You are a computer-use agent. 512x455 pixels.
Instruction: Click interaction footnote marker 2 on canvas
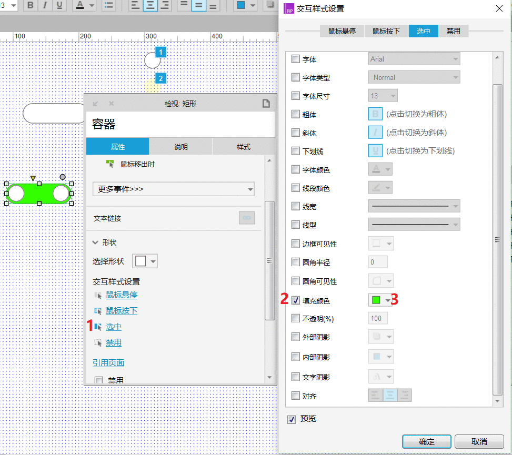[160, 78]
